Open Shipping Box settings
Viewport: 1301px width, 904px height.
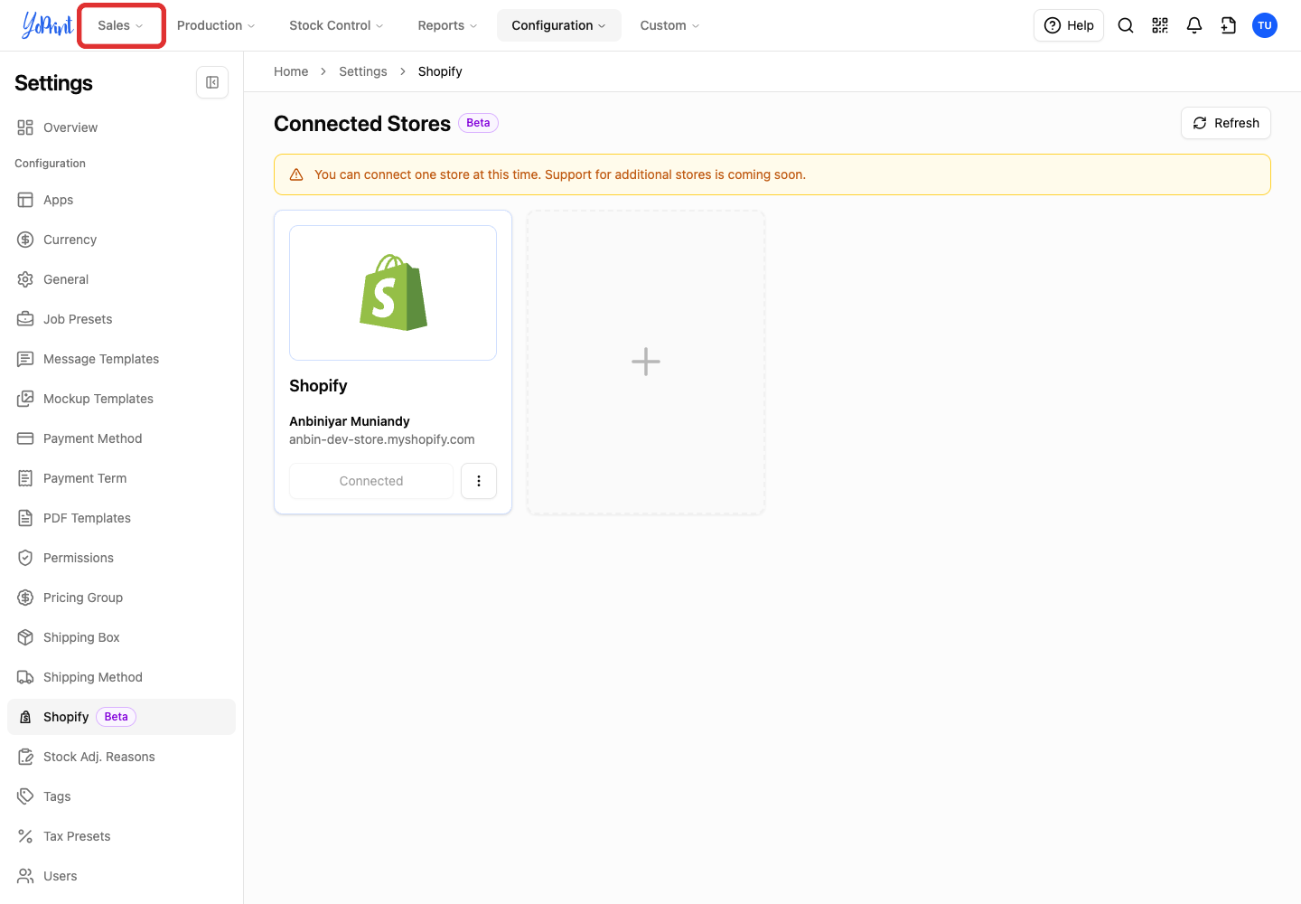121,637
